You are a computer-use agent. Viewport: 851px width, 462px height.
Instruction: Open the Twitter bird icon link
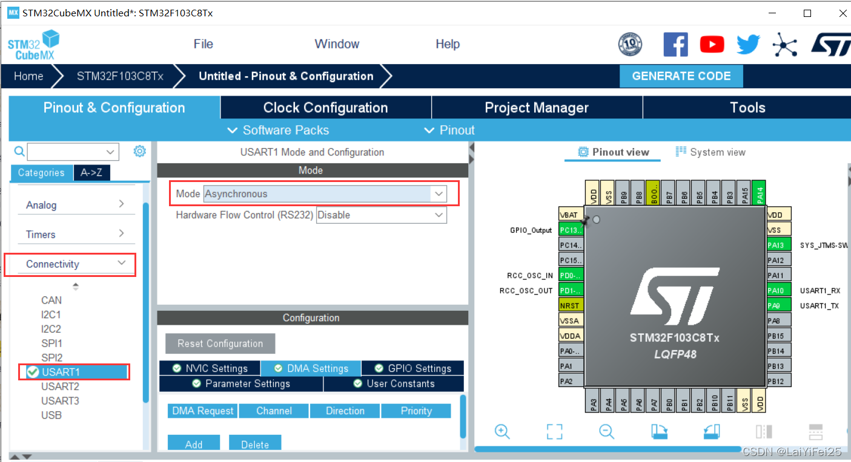click(x=748, y=44)
